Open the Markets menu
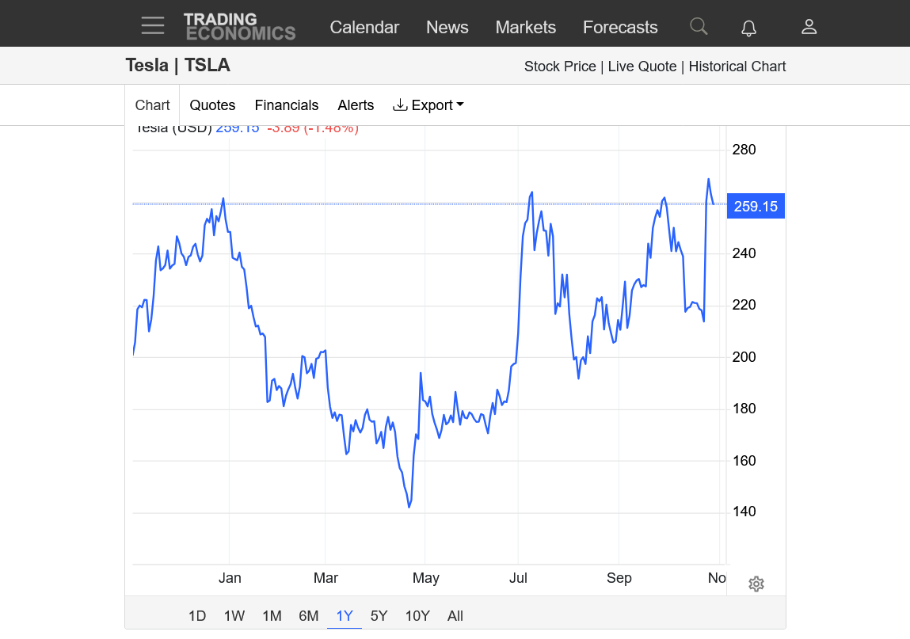The image size is (910, 639). click(x=525, y=27)
